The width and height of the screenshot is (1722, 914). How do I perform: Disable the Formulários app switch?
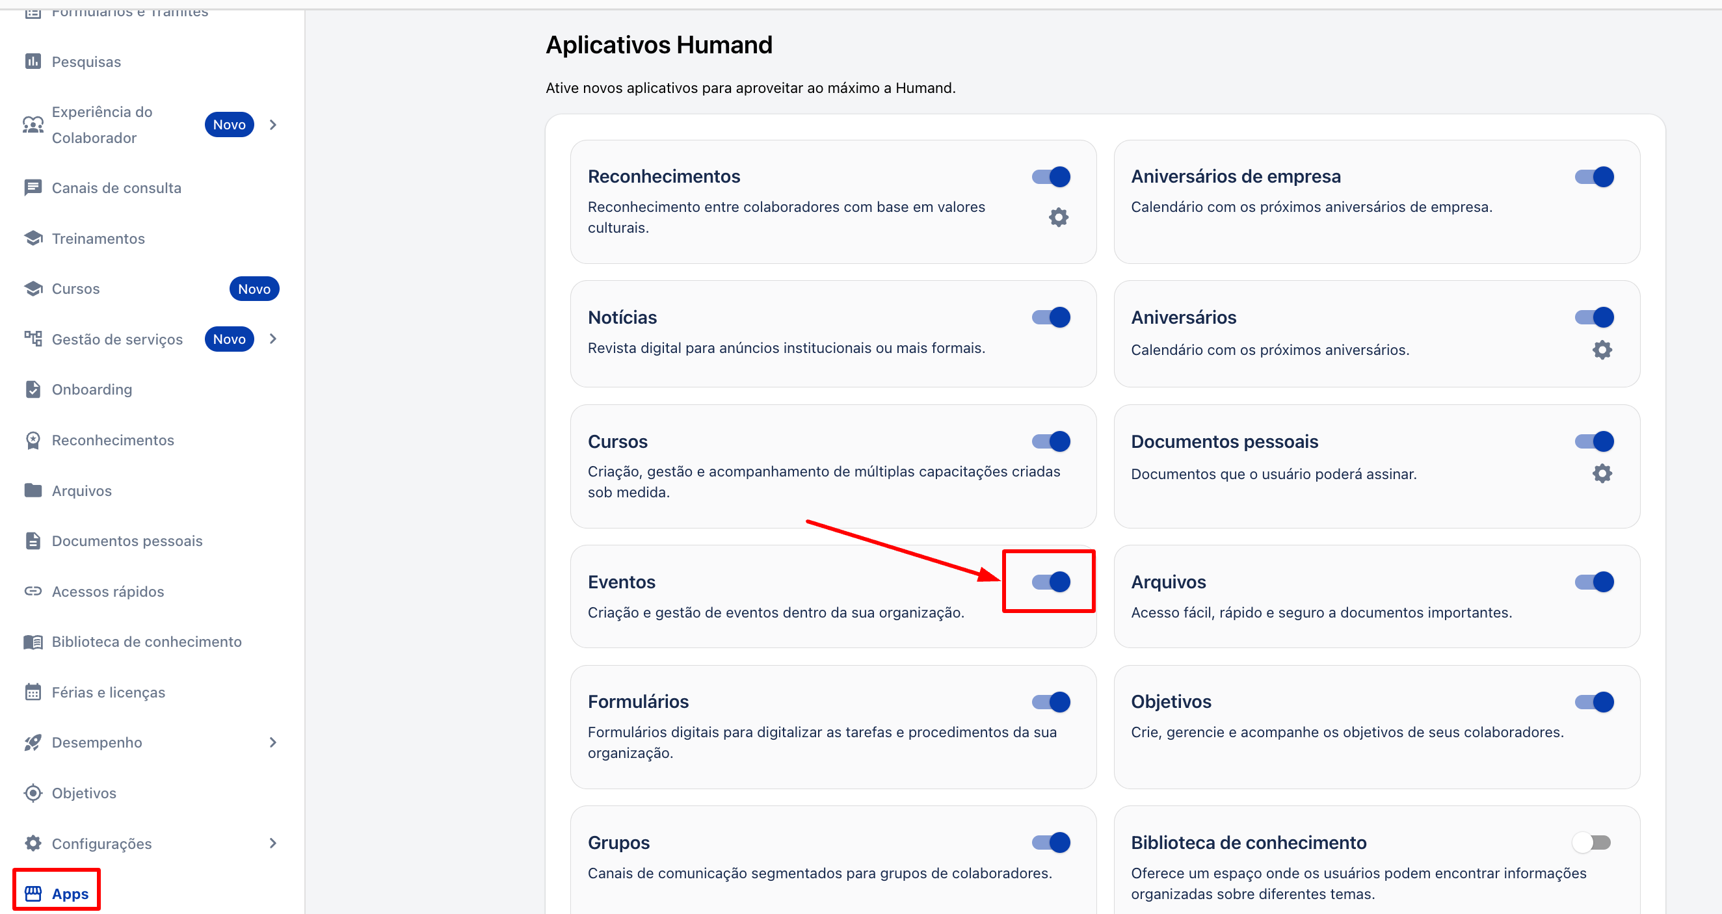tap(1052, 702)
